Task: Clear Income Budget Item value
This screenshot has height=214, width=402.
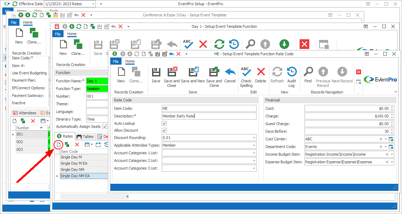Action: (x=387, y=155)
